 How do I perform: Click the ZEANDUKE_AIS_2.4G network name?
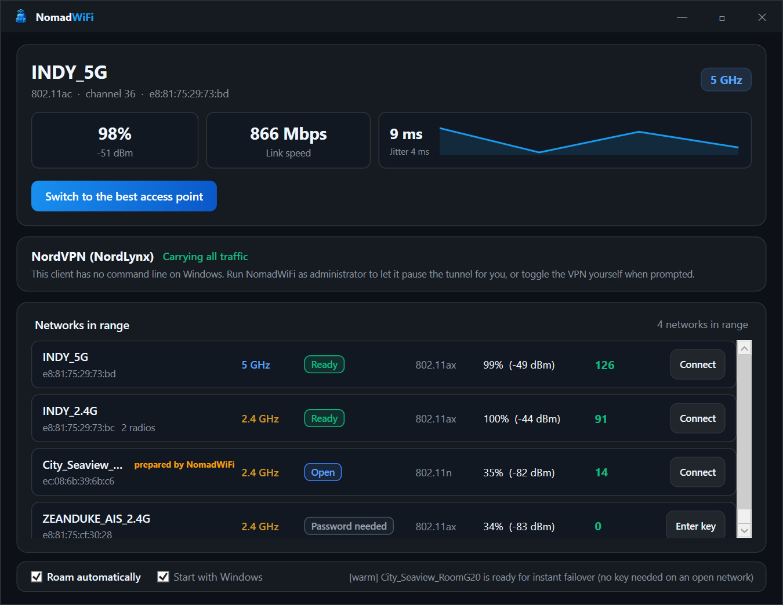click(96, 519)
